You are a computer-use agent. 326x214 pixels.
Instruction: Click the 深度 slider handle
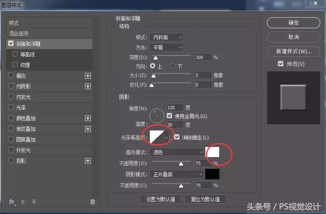click(x=156, y=58)
